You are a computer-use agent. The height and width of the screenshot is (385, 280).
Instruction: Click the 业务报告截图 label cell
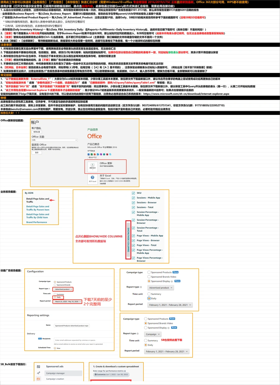(x=8, y=191)
